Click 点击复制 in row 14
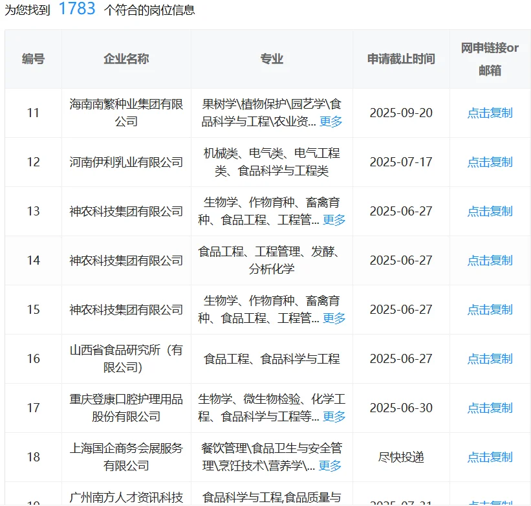The image size is (531, 506). (490, 260)
